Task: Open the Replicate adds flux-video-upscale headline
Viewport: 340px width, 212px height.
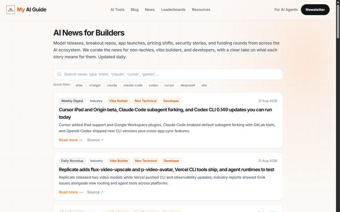Action: pos(167,169)
